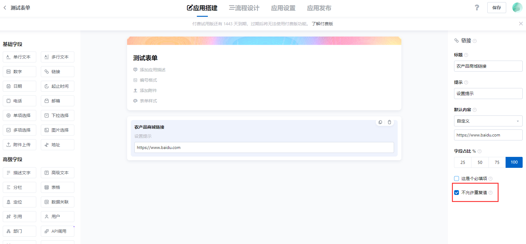Image resolution: width=526 pixels, height=244 pixels.
Task: Add a 链接 field from the palette
Action: 58,72
